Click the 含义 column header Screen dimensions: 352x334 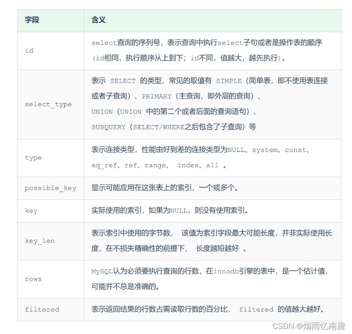tap(212, 20)
